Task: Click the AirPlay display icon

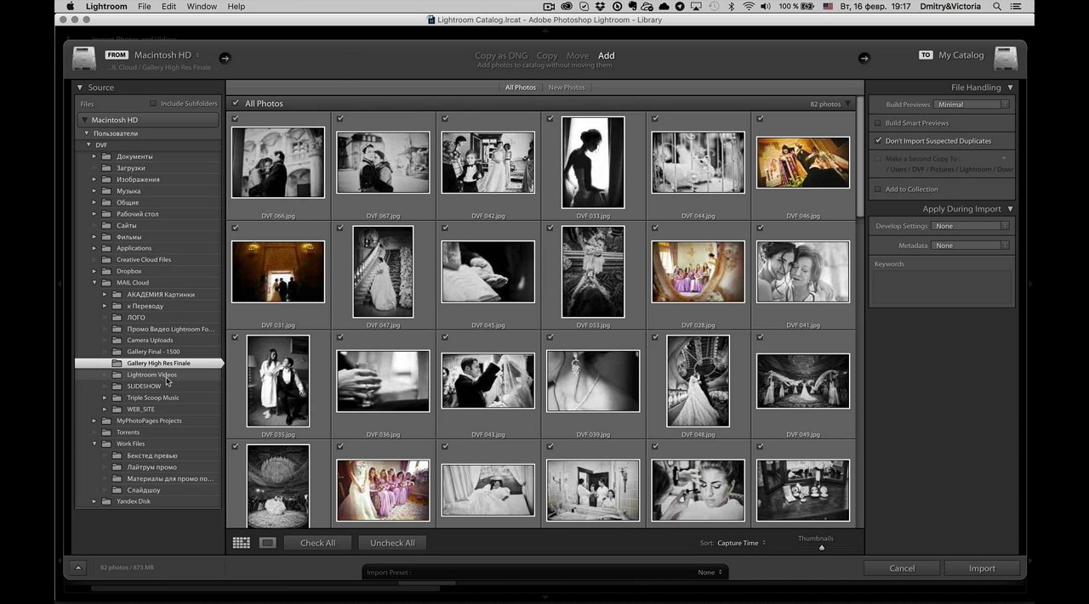Action: pyautogui.click(x=696, y=6)
